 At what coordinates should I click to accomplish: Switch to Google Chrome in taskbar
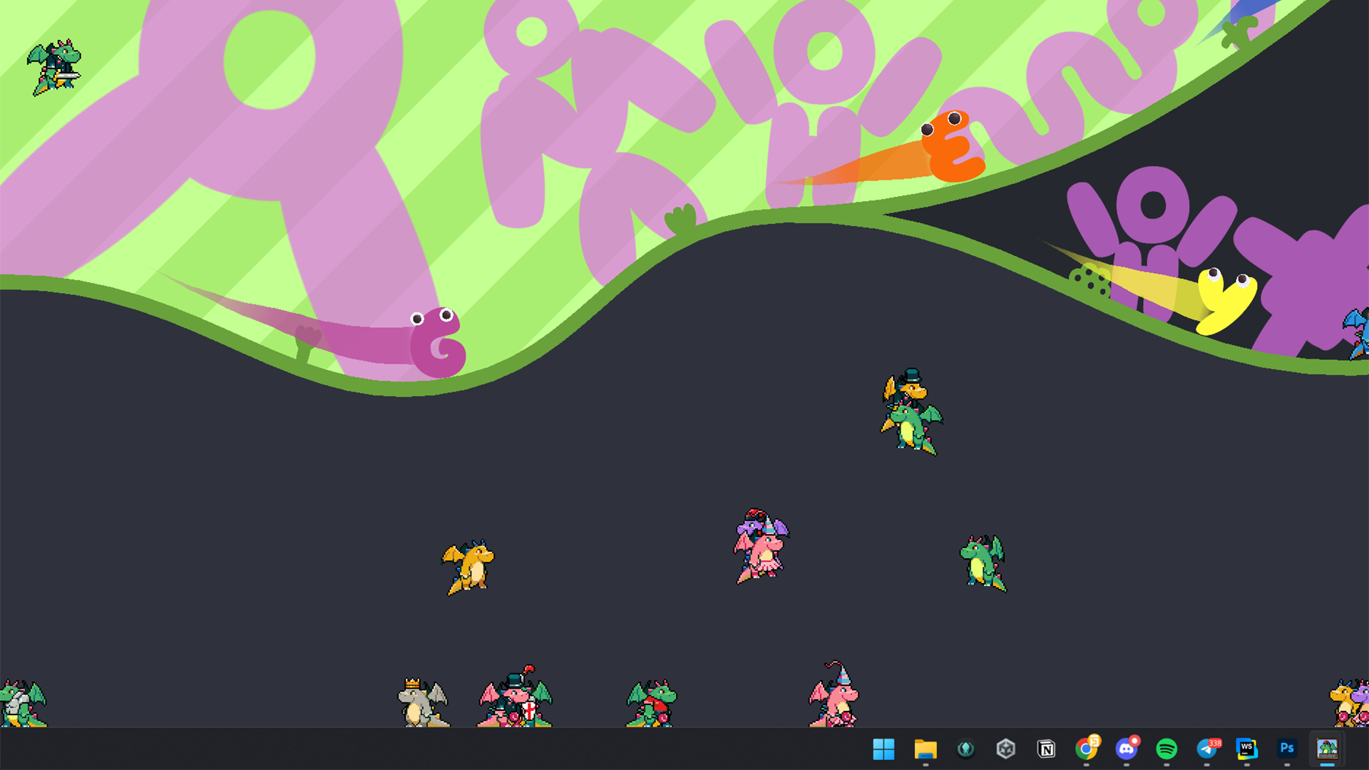pos(1087,748)
